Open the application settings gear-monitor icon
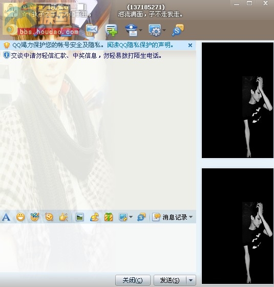This screenshot has height=287, width=274. (x=155, y=30)
